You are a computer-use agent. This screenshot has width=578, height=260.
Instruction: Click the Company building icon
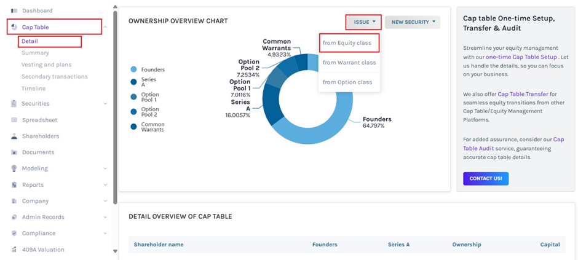pos(14,201)
